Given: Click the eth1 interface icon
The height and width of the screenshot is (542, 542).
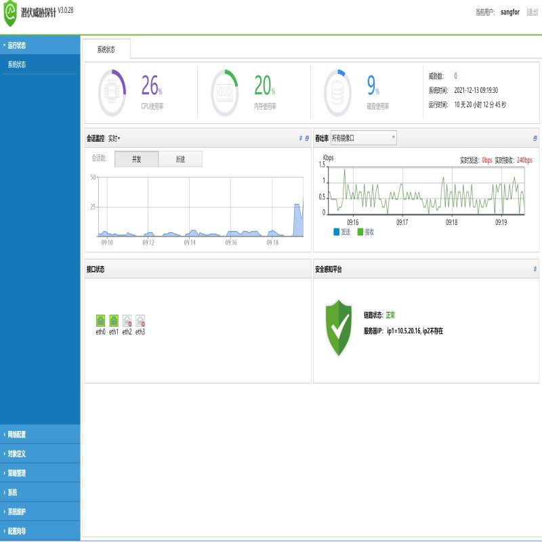Looking at the screenshot, I should point(114,320).
